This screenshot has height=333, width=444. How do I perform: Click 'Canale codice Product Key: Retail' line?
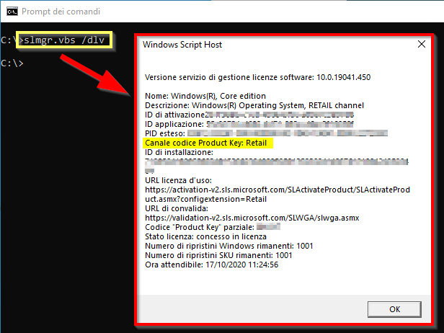tap(206, 143)
